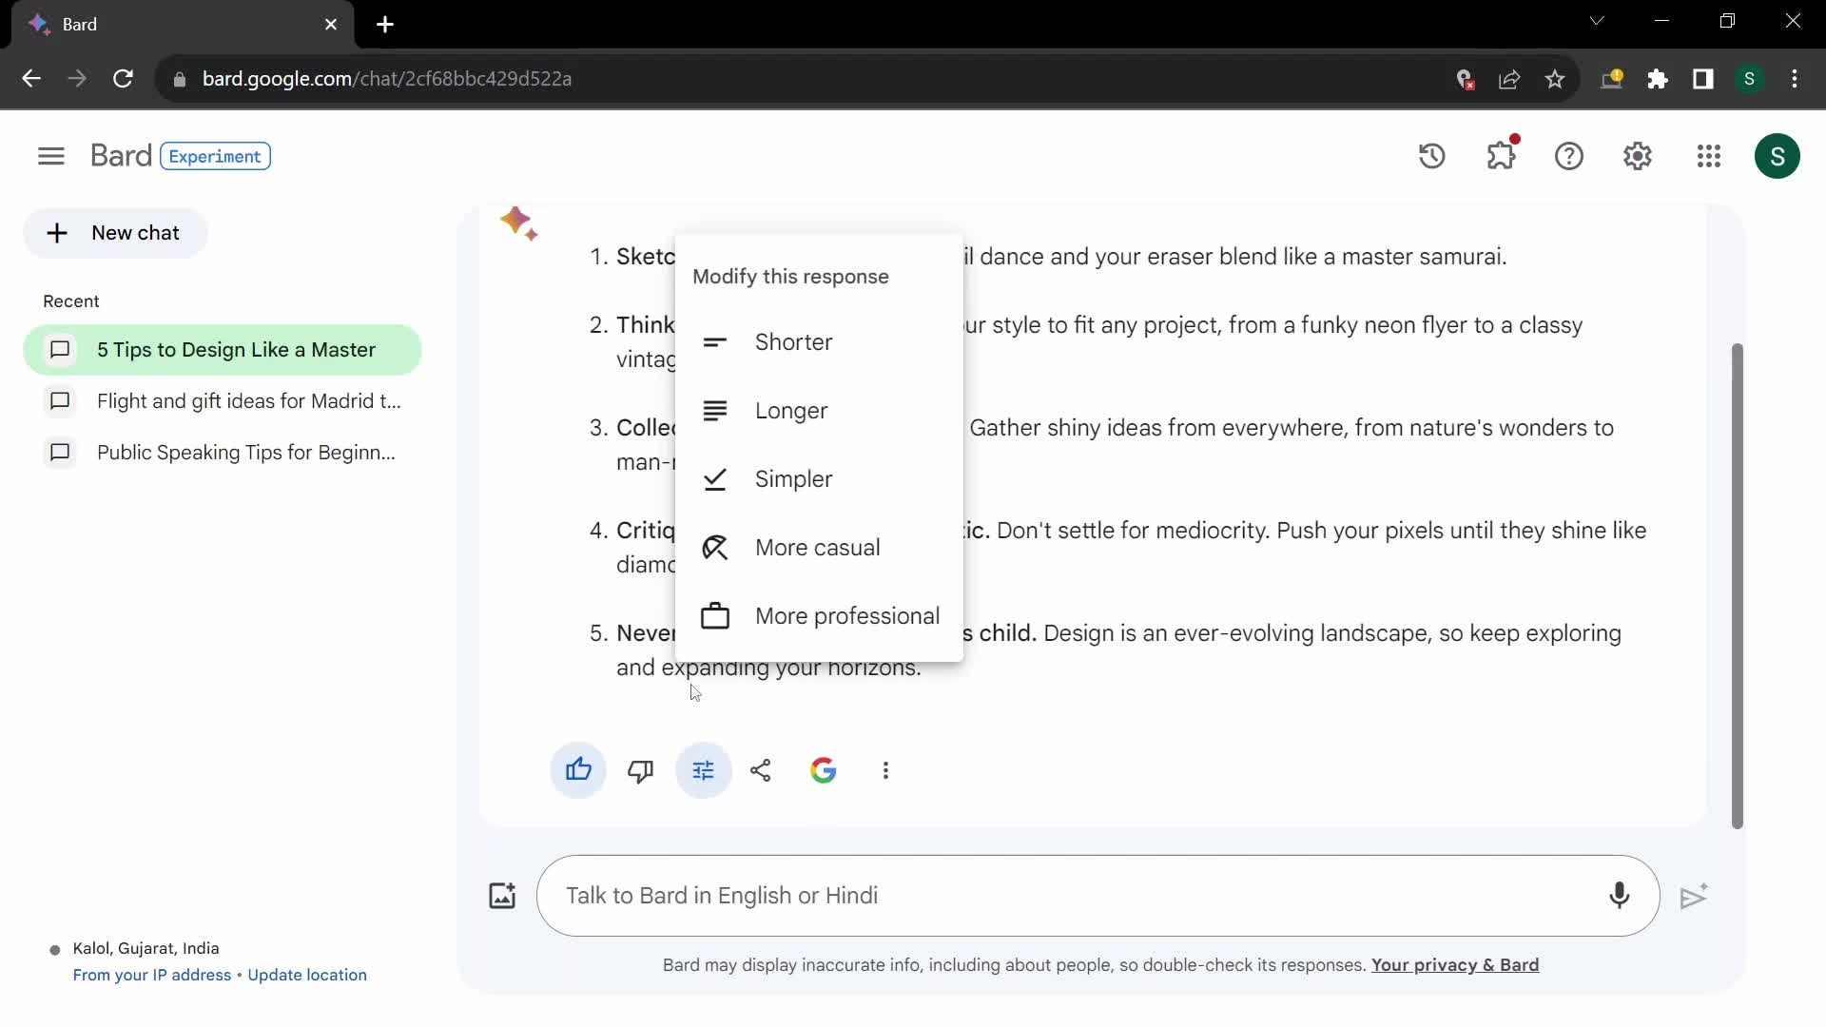
Task: Upload an image with the image icon
Action: [x=502, y=896]
